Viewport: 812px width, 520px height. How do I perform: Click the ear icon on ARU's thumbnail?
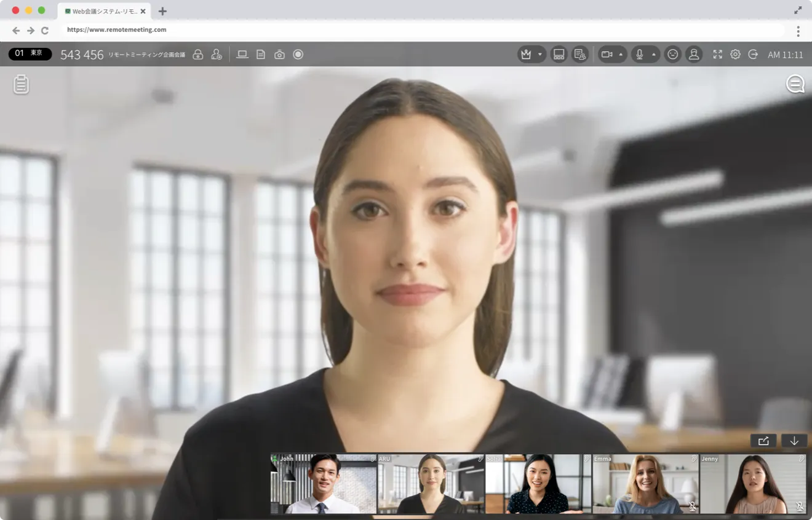pos(480,459)
